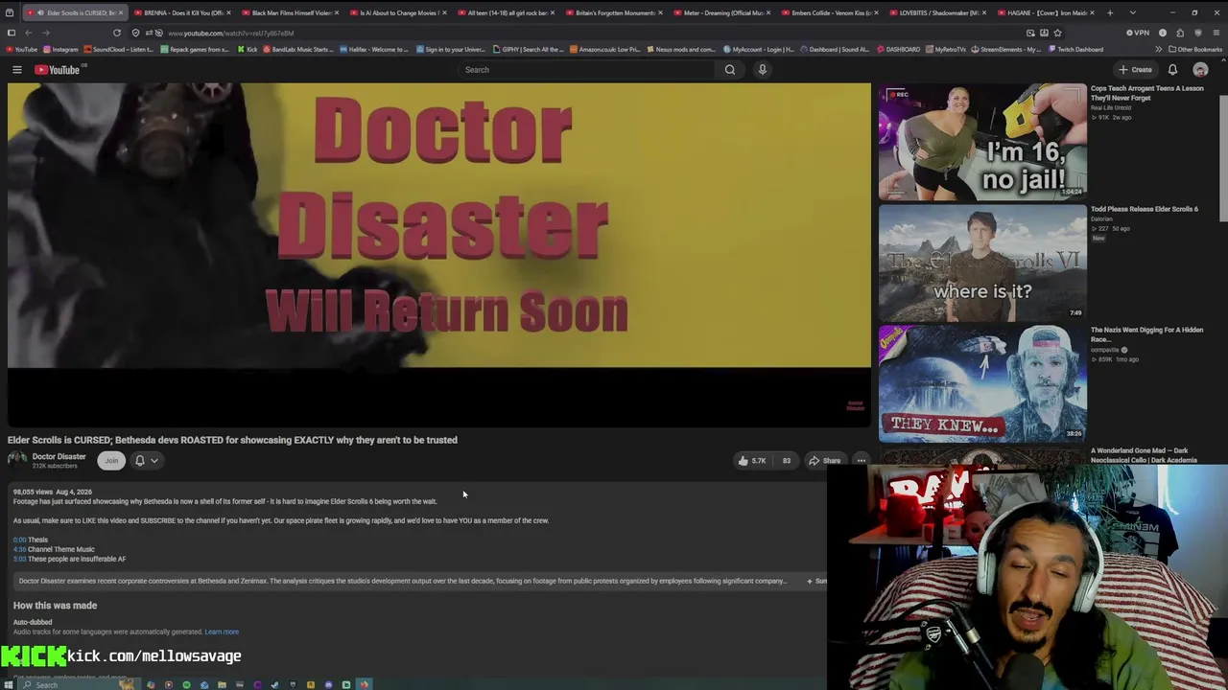1228x690 pixels.
Task: Open SoundCloud bookmark in bookmarks bar
Action: tap(118, 49)
